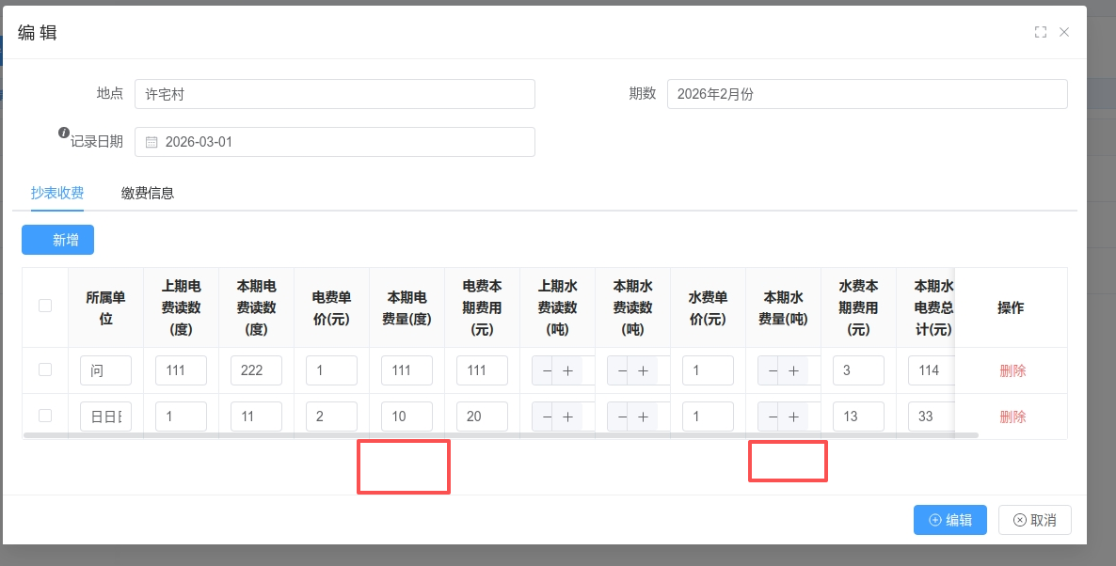Screen dimensions: 1116x566
Task: Click the calendar icon in the date field
Action: click(151, 143)
